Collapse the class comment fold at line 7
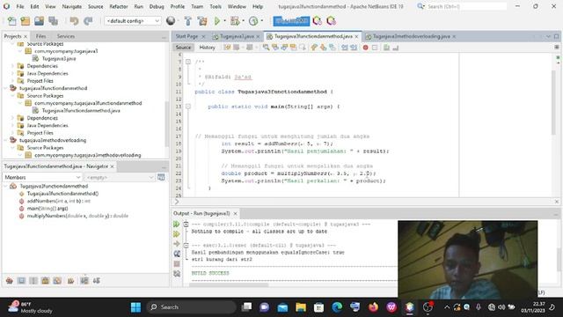The image size is (563, 317). 187,62
